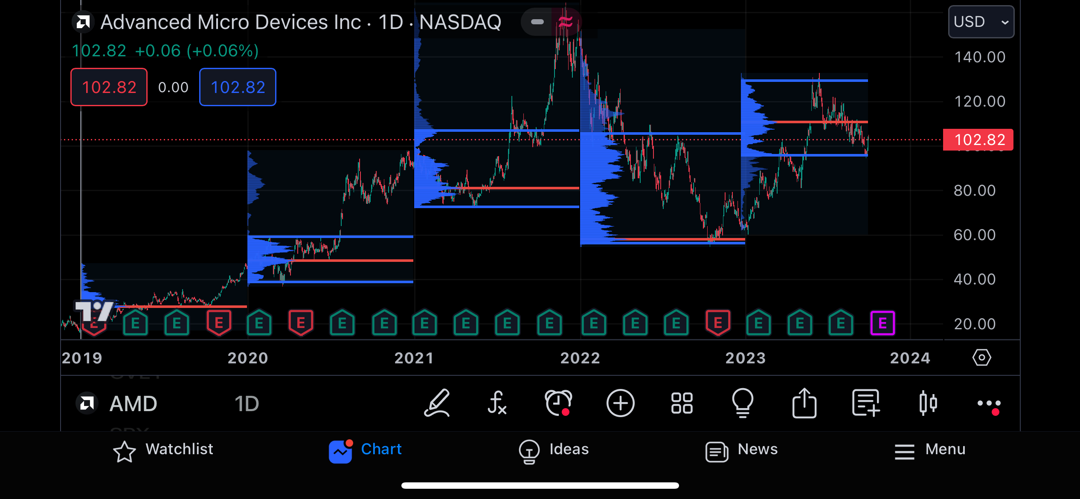Screen dimensions: 1080x499
Task: Tap the share chart icon
Action: point(804,403)
